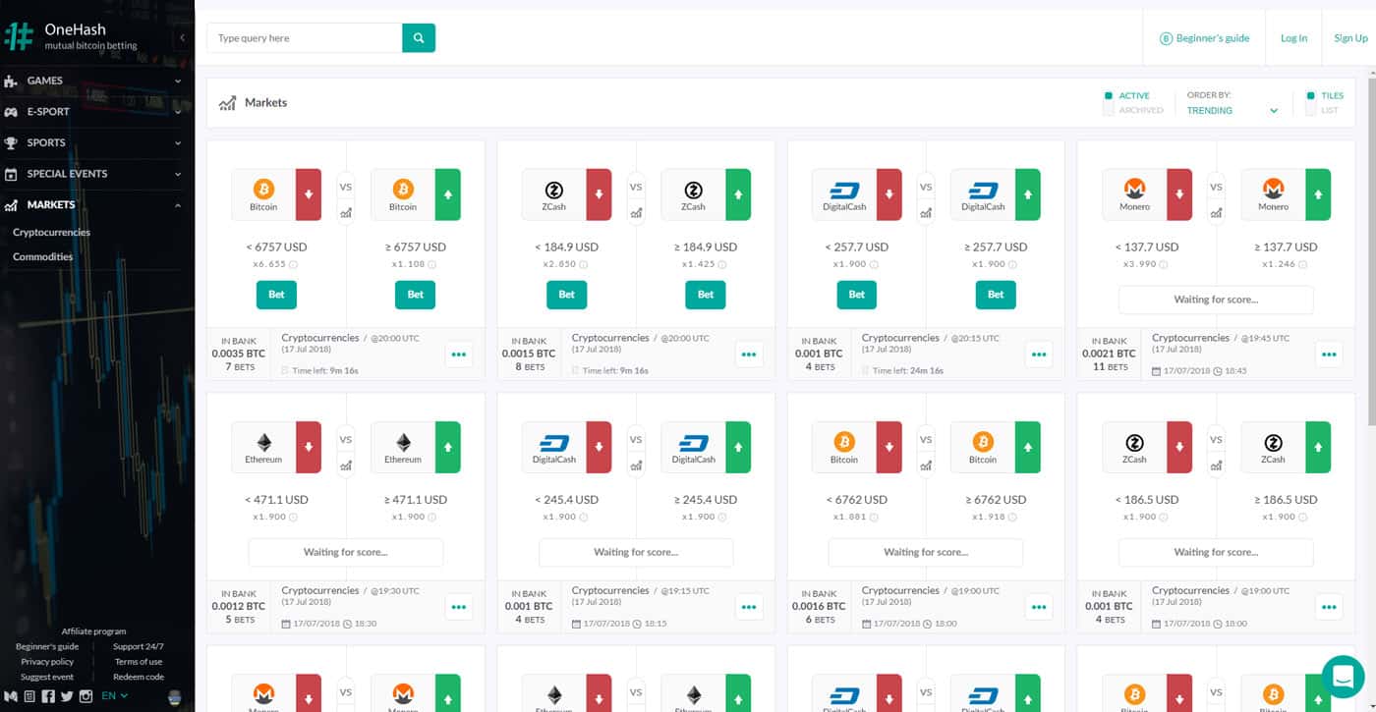
Task: Open options dots on 0.0035 BTC tile
Action: coord(459,355)
